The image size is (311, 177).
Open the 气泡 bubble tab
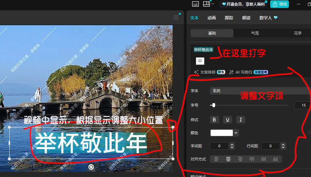tap(255, 33)
